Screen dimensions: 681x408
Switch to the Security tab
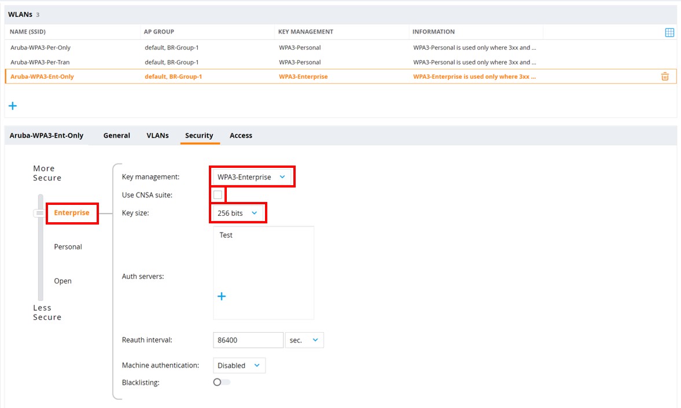200,135
